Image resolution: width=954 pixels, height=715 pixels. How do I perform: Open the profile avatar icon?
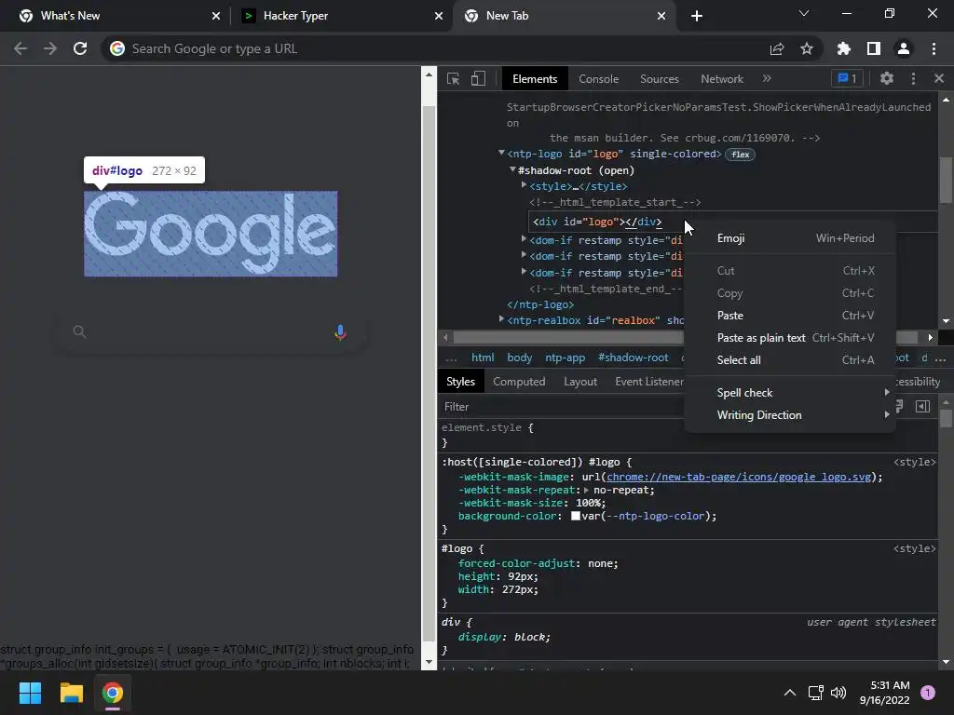[x=904, y=48]
